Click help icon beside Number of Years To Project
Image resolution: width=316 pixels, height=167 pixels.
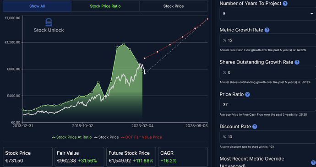coord(285,3)
